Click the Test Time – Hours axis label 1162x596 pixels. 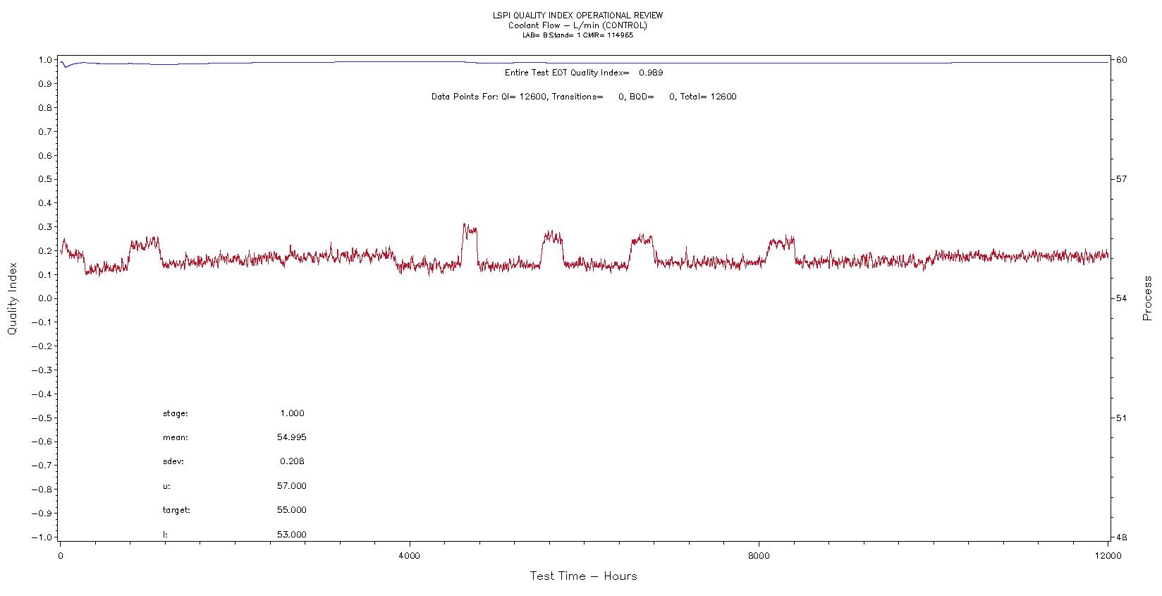point(583,576)
